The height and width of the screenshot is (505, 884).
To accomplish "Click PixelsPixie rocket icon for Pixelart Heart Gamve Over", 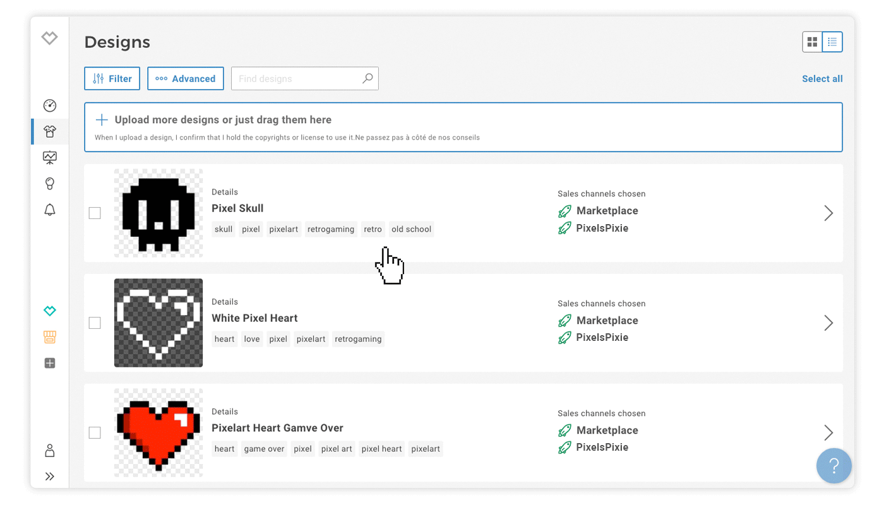I will coord(564,448).
